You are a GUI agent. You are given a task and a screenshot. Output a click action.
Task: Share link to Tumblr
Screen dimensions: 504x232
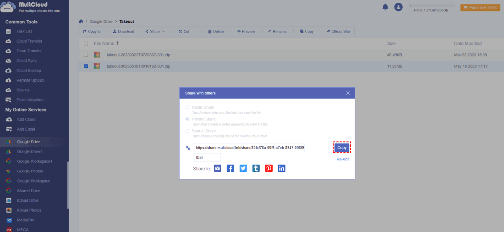tap(256, 168)
